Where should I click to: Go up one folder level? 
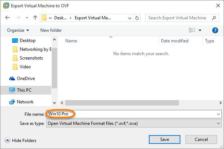[x=35, y=18]
